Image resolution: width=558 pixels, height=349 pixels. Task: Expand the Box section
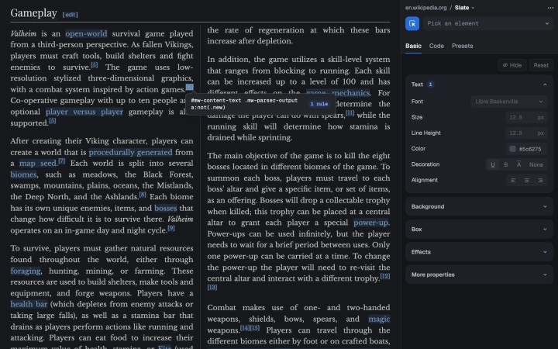479,230
